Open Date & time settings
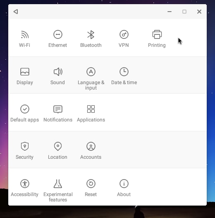The width and height of the screenshot is (215, 218). coord(124,76)
